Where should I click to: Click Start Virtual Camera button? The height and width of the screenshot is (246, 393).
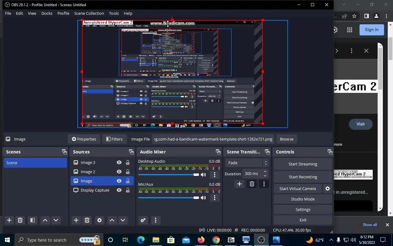[x=298, y=188]
